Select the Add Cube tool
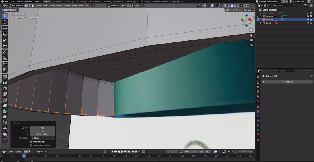314x162 pixels. coord(5,64)
